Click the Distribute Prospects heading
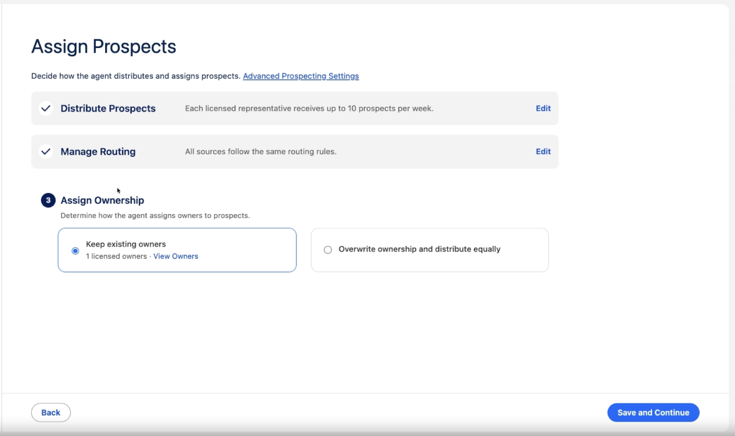Image resolution: width=735 pixels, height=436 pixels. [x=108, y=108]
